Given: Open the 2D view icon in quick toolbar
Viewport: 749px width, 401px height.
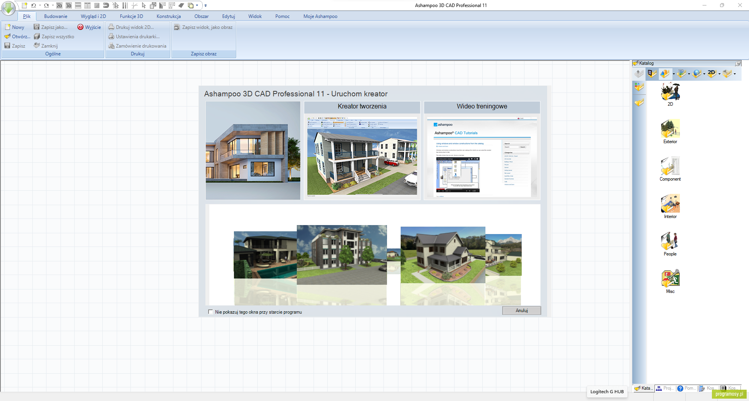Looking at the screenshot, I should pyautogui.click(x=59, y=5).
